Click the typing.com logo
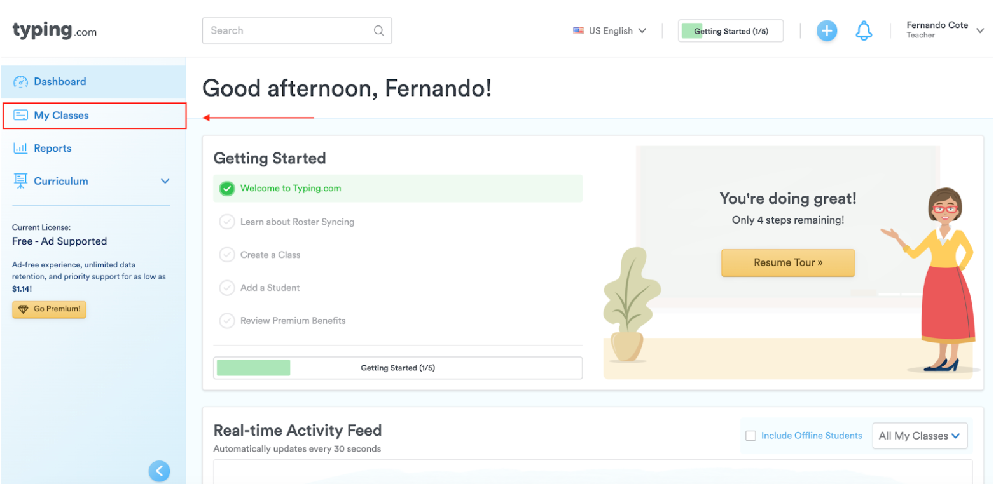 (x=53, y=30)
